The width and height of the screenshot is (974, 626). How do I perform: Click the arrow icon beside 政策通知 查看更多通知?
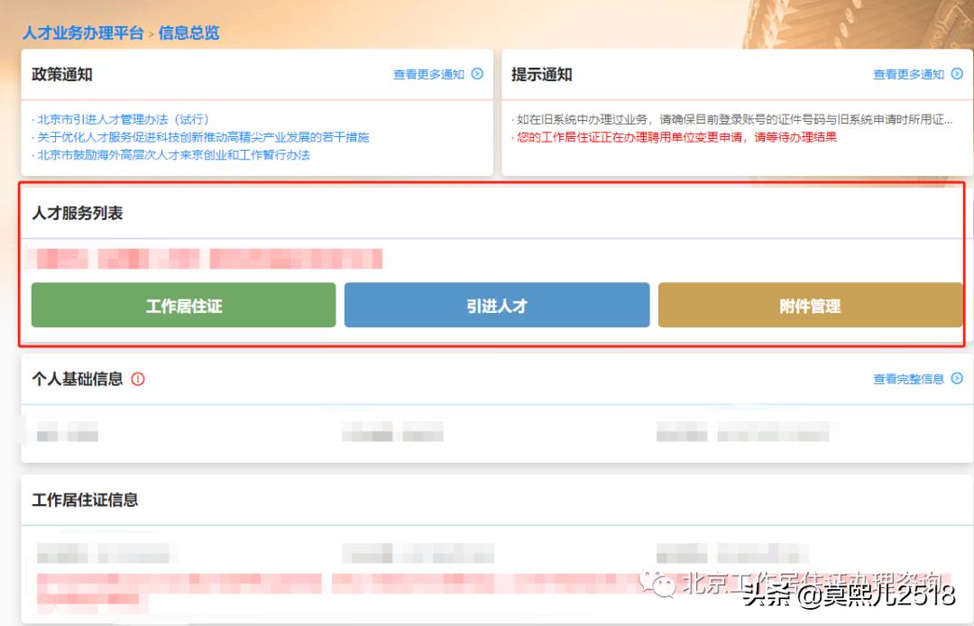tap(477, 74)
